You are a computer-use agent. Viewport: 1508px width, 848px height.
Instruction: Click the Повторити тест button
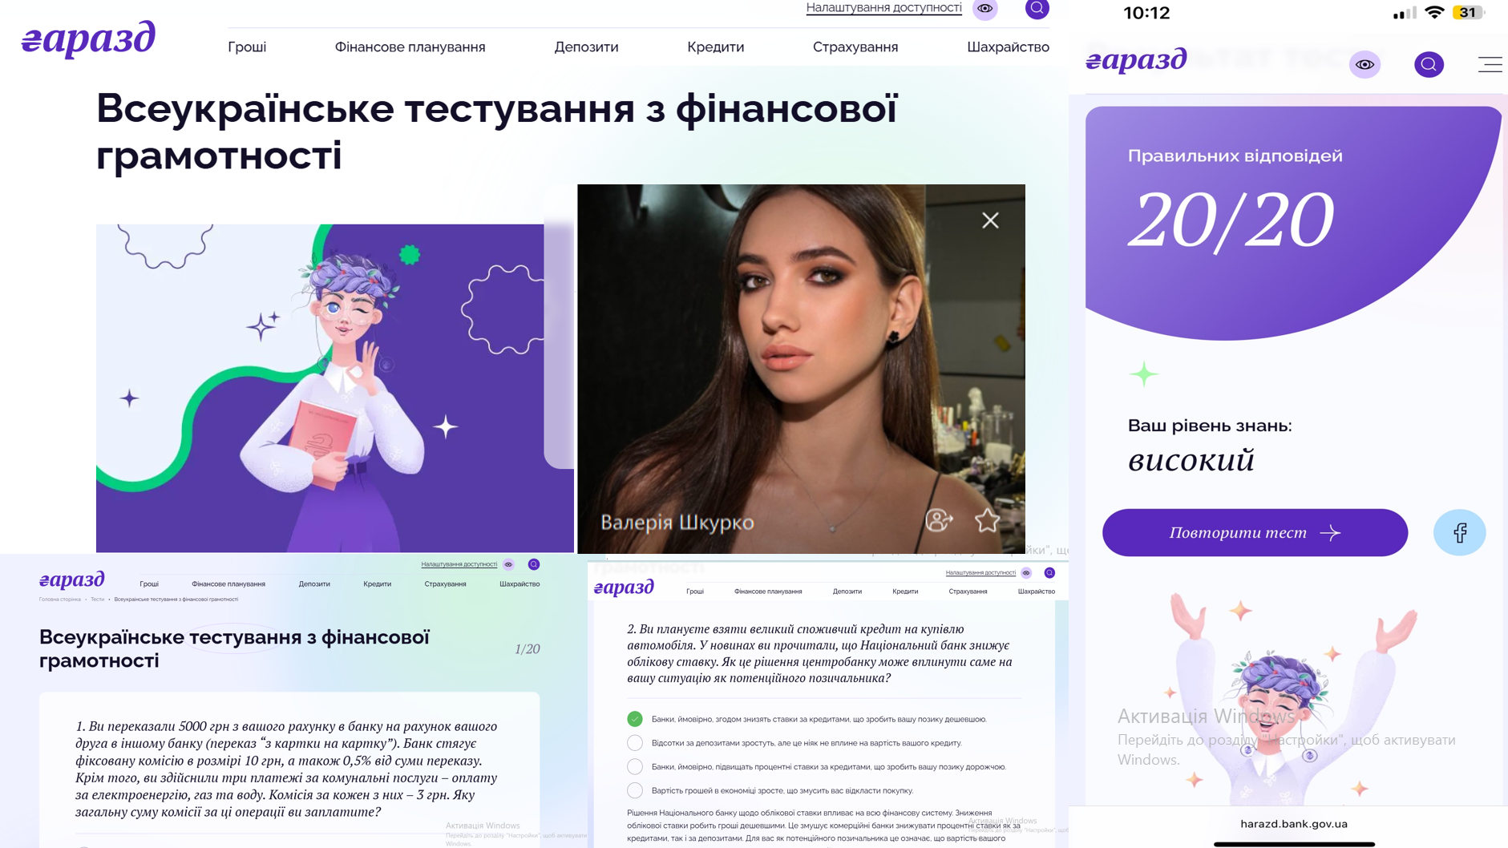click(1255, 532)
